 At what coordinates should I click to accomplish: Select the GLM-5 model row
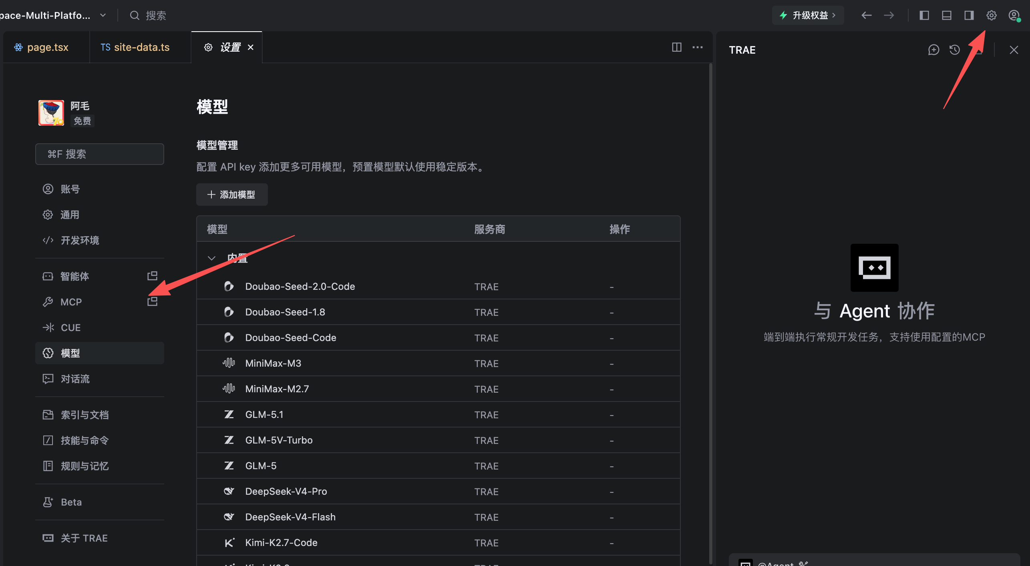(x=439, y=466)
